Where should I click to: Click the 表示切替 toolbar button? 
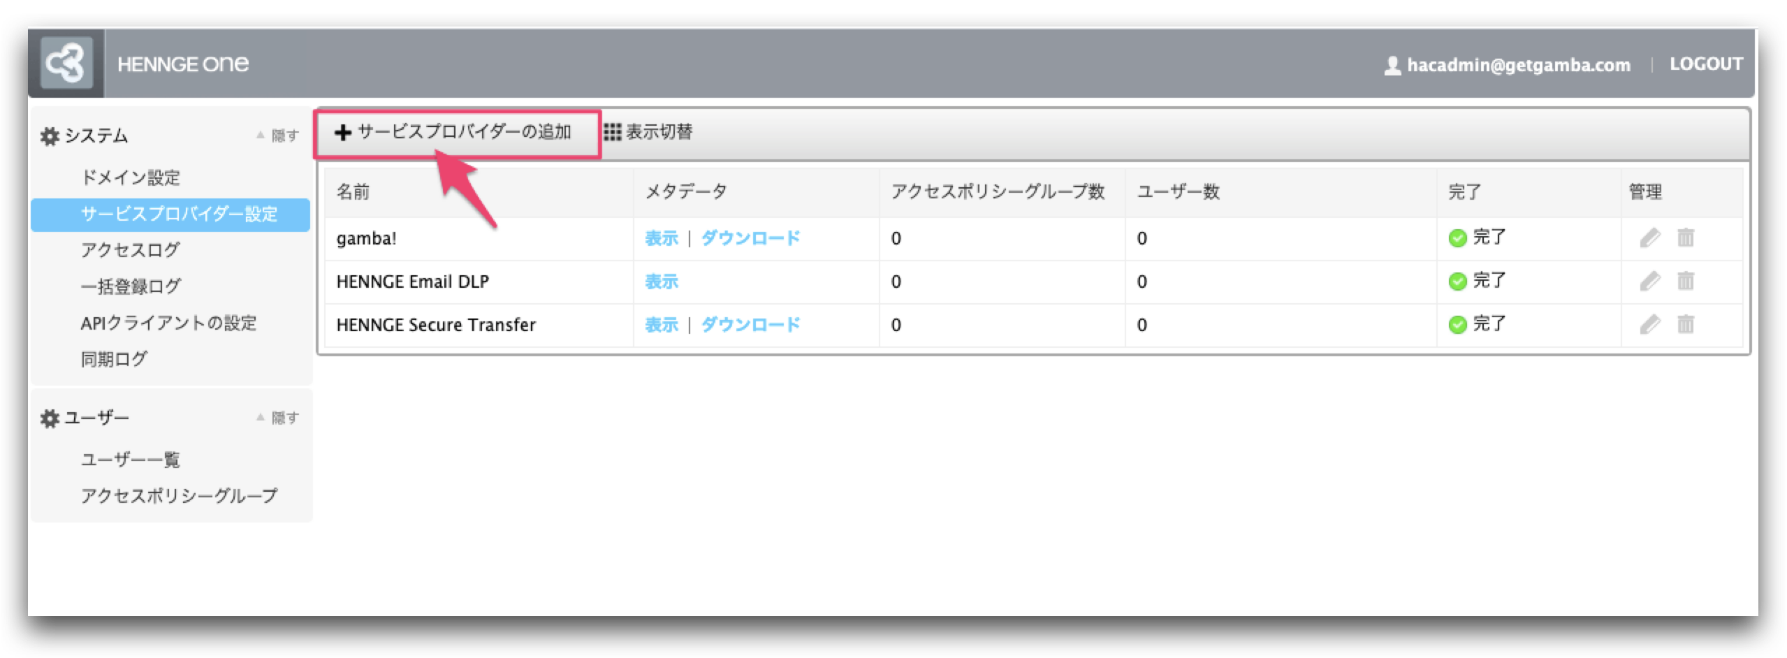[648, 132]
